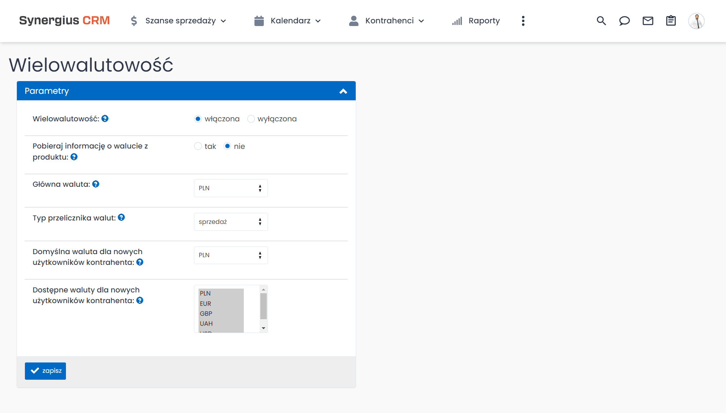
Task: Select tak for currency info from product
Action: [198, 146]
